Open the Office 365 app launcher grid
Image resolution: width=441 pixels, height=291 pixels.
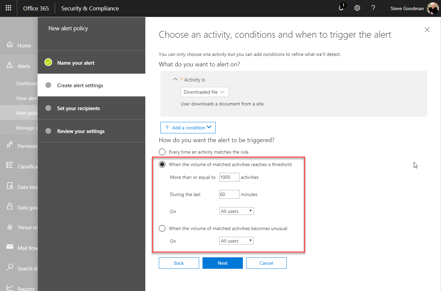(x=8, y=8)
